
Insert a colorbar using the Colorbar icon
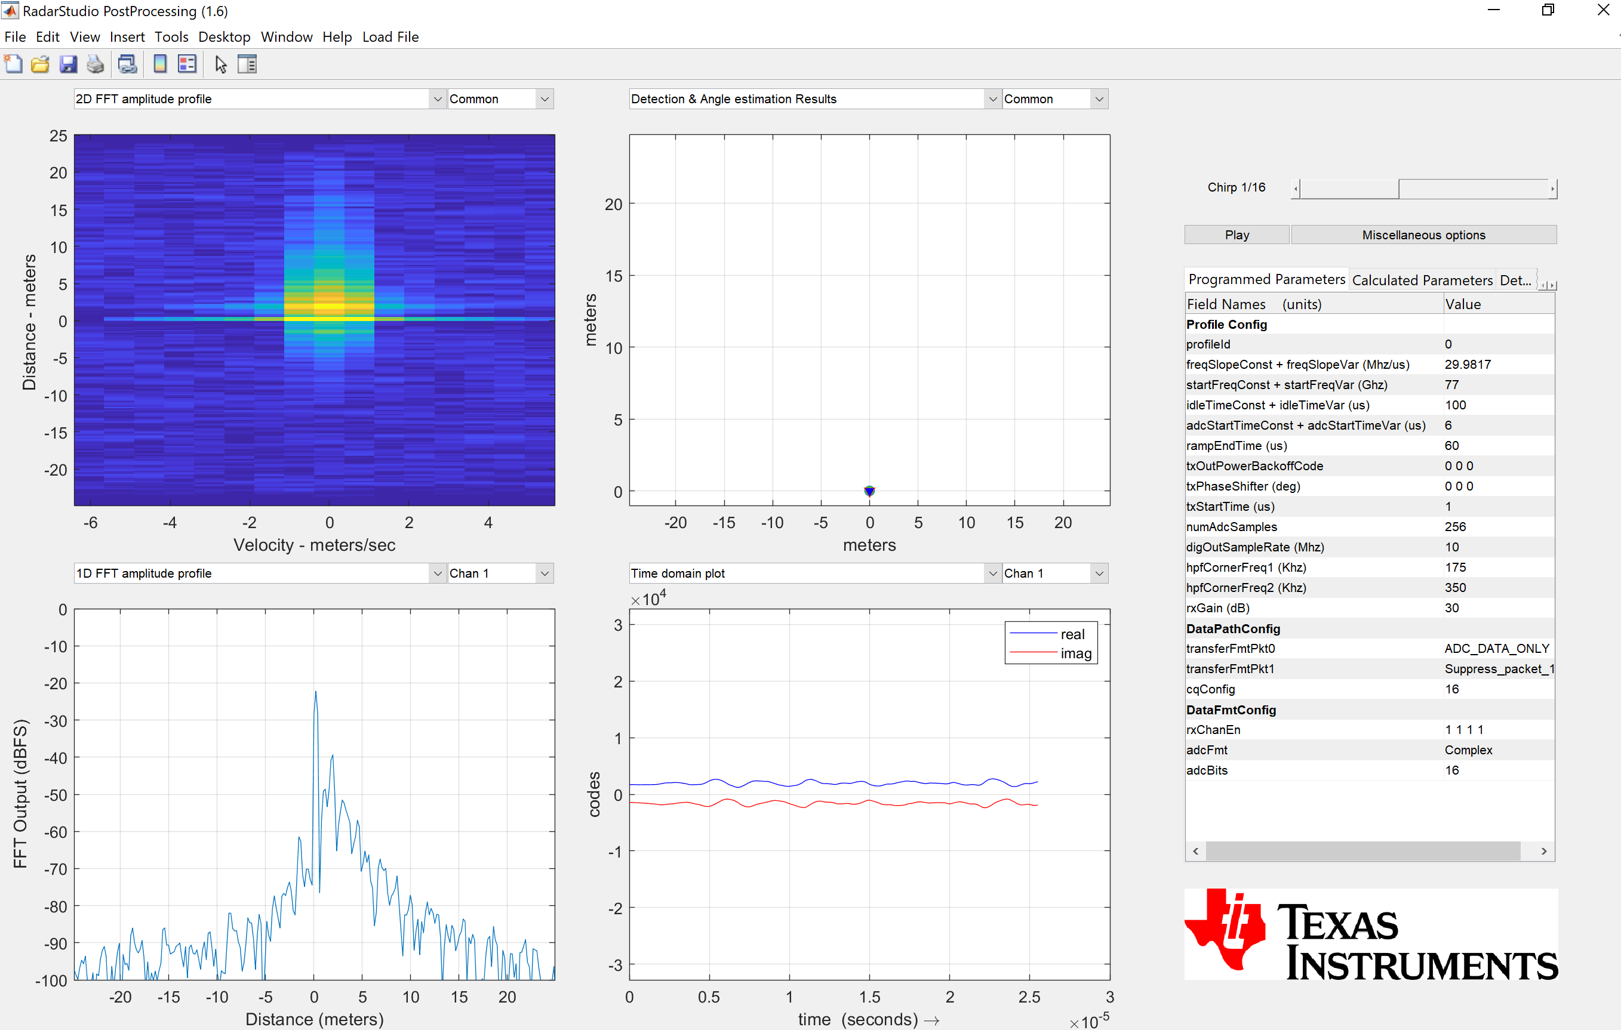pyautogui.click(x=159, y=63)
